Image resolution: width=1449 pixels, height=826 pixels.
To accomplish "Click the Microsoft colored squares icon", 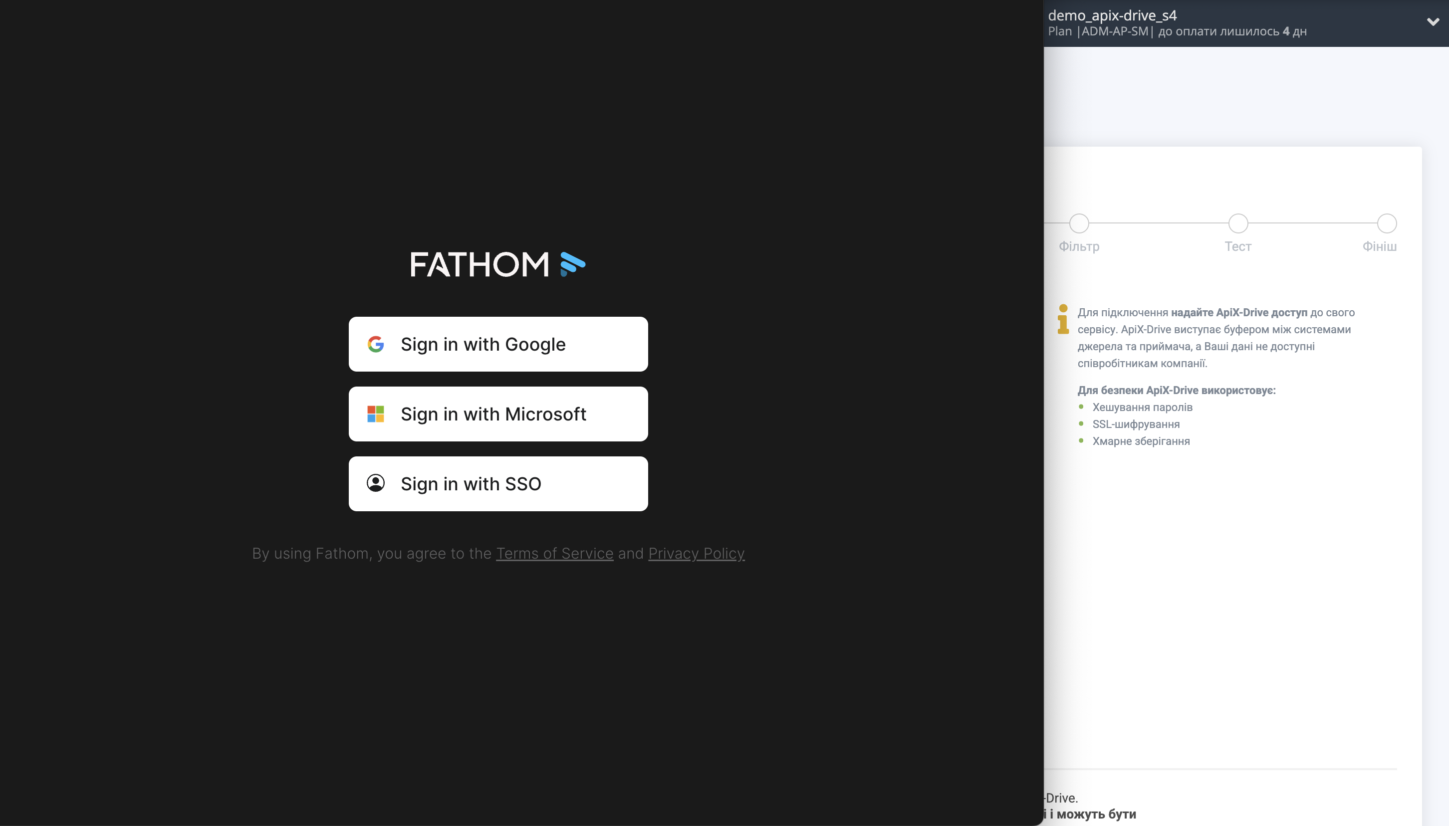I will (376, 414).
